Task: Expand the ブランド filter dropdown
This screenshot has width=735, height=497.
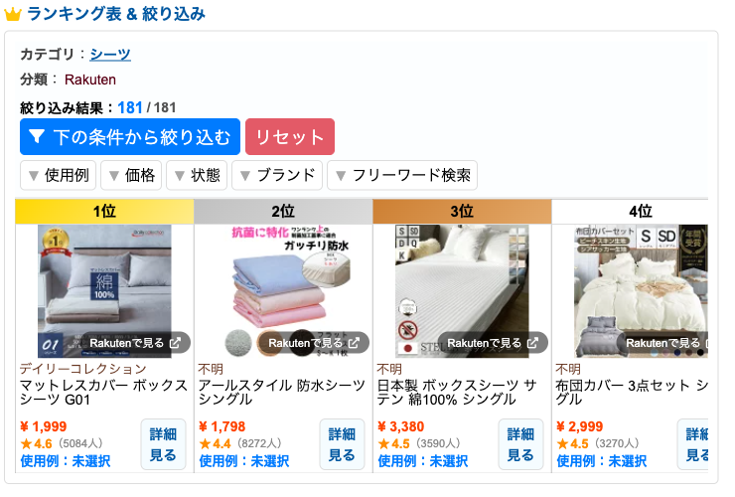Action: click(277, 176)
